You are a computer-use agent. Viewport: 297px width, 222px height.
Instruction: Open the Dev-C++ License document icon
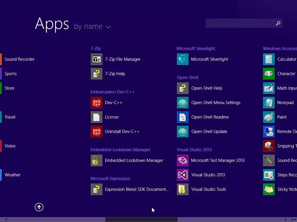pyautogui.click(x=96, y=117)
